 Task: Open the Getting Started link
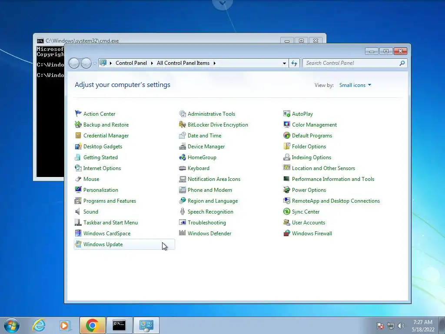pos(100,157)
